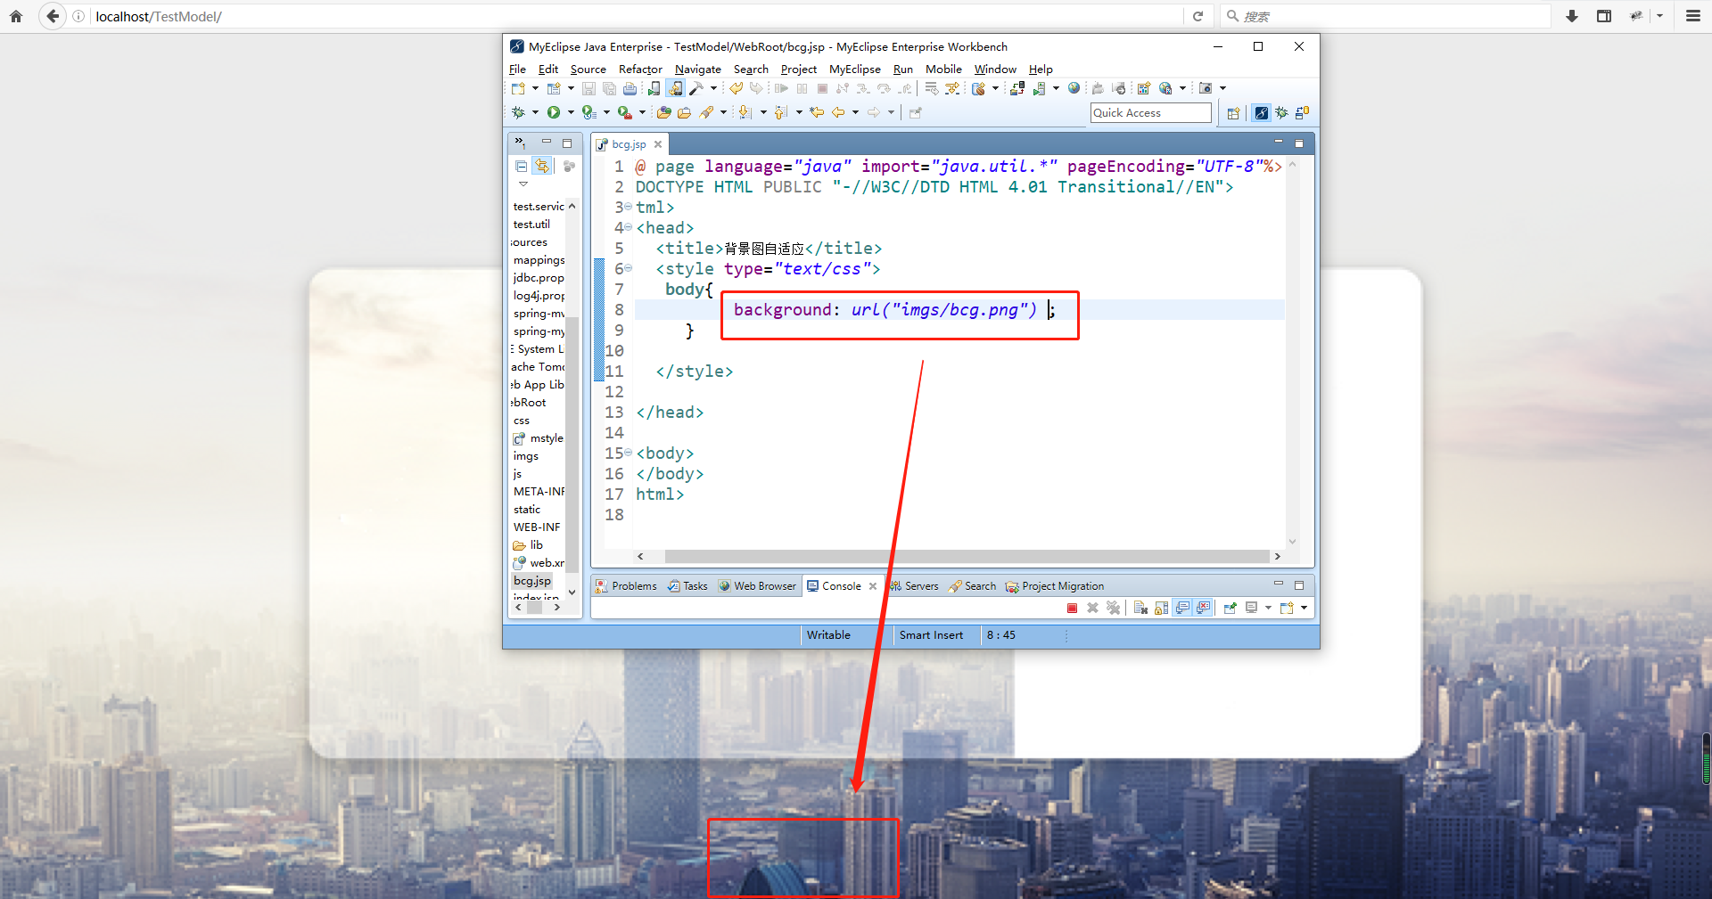
Task: Click the camera snapshot icon in toolbar
Action: click(x=1206, y=88)
